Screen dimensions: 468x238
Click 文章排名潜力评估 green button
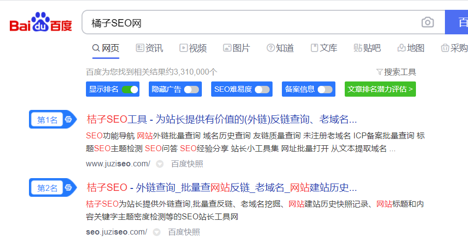pos(380,89)
